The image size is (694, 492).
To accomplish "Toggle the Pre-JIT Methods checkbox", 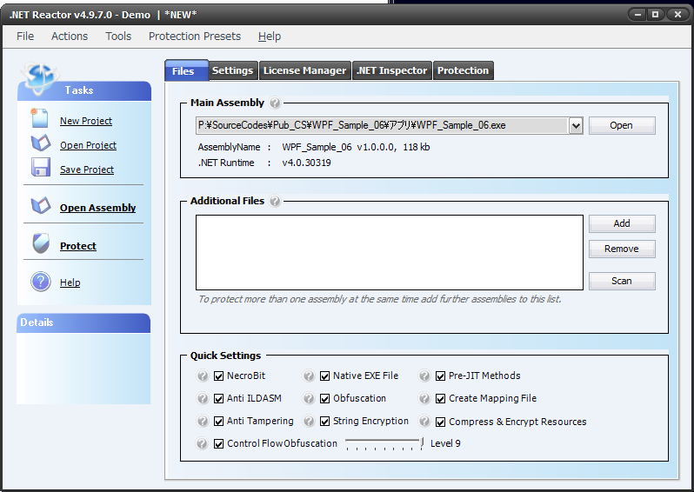I will [x=440, y=376].
